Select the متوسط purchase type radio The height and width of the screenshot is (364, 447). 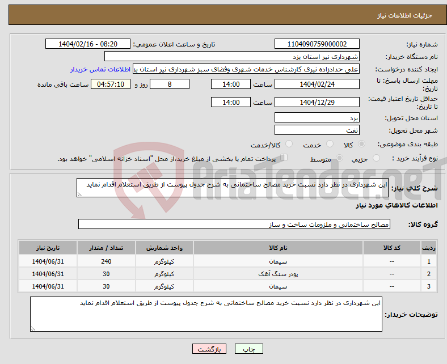(339, 158)
